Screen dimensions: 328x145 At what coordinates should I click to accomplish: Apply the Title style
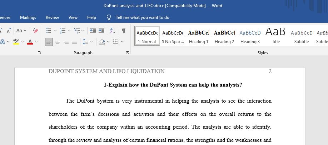pos(276,35)
